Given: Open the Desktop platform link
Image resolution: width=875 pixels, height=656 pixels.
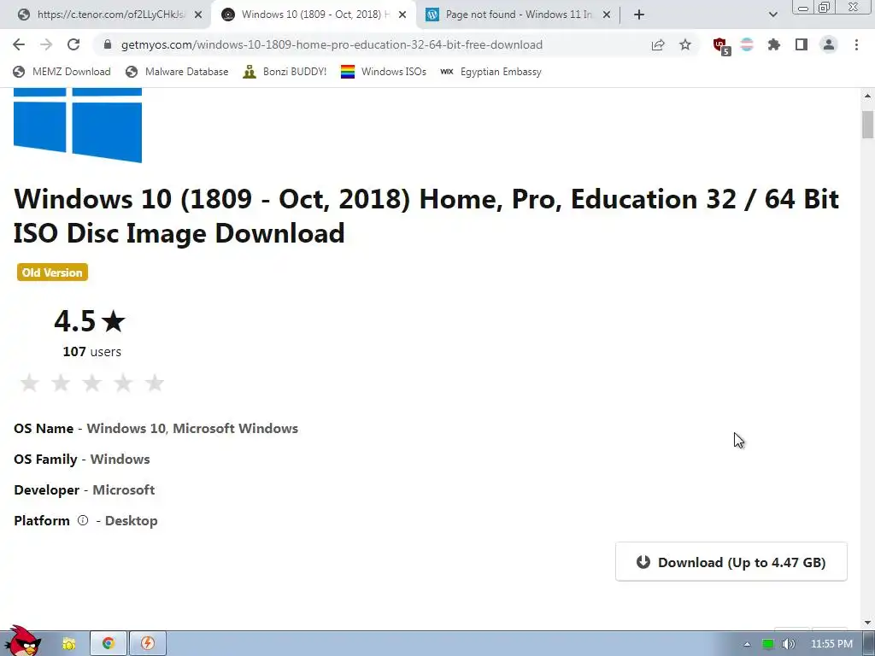Looking at the screenshot, I should click(131, 520).
